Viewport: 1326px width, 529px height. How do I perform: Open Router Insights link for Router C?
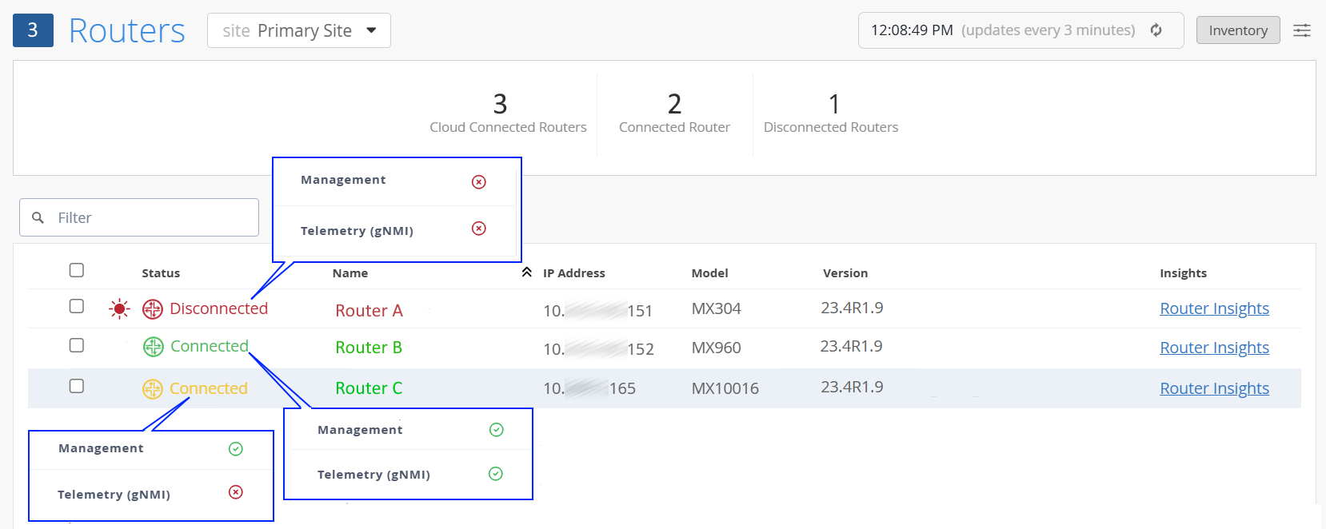(x=1214, y=388)
